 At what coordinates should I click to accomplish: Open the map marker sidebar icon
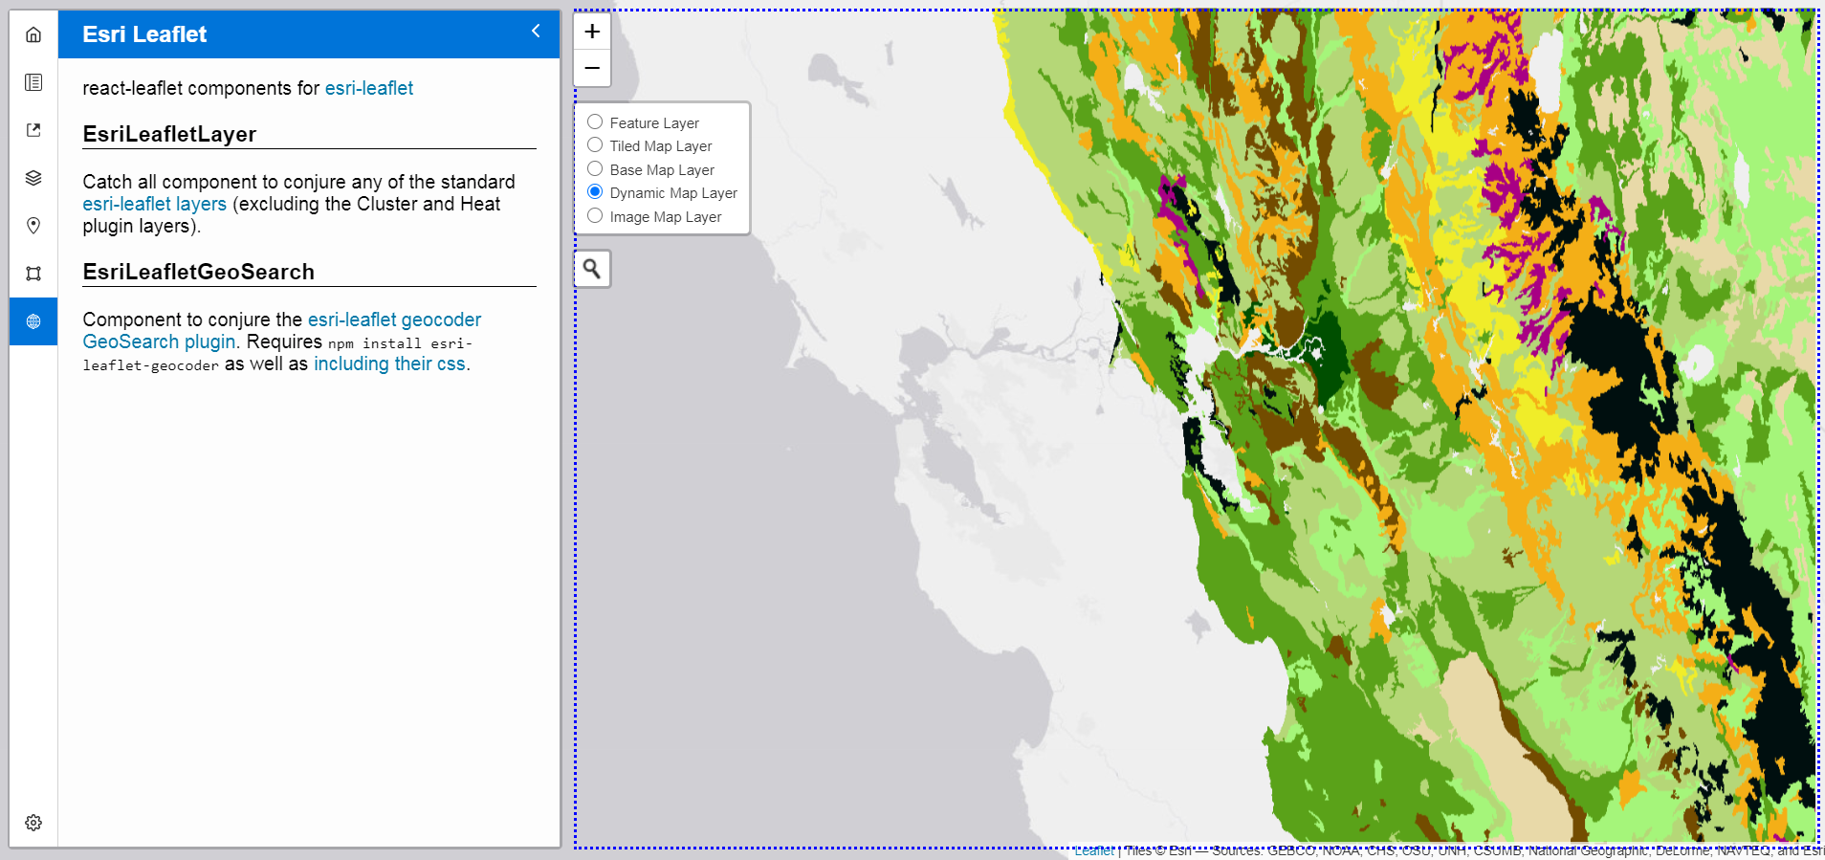pos(33,226)
